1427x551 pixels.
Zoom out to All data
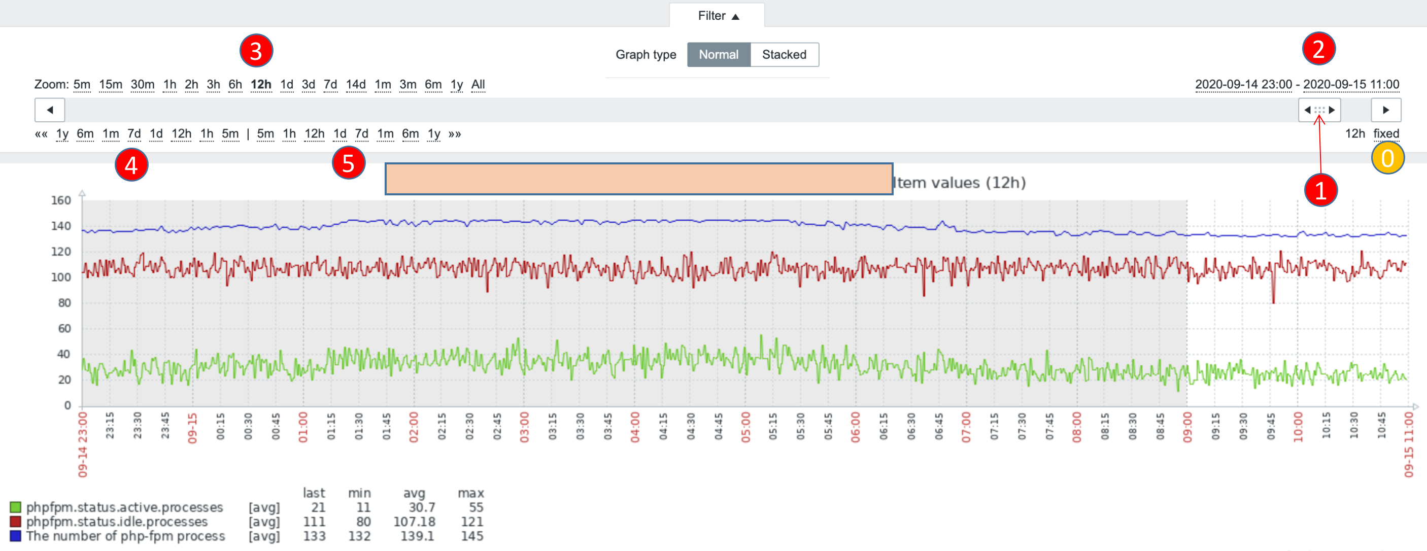(478, 84)
